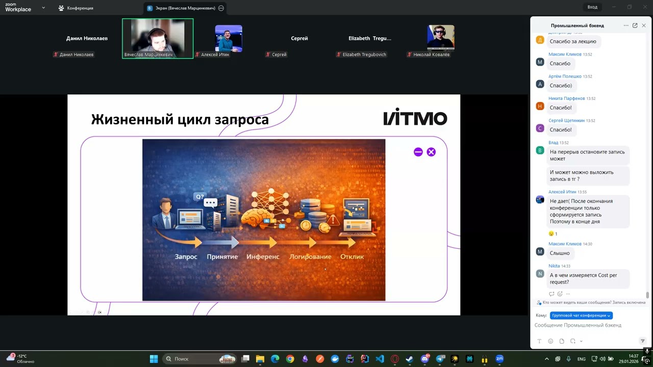The image size is (653, 367).
Task: Open the Windows Start menu
Action: coord(154,359)
